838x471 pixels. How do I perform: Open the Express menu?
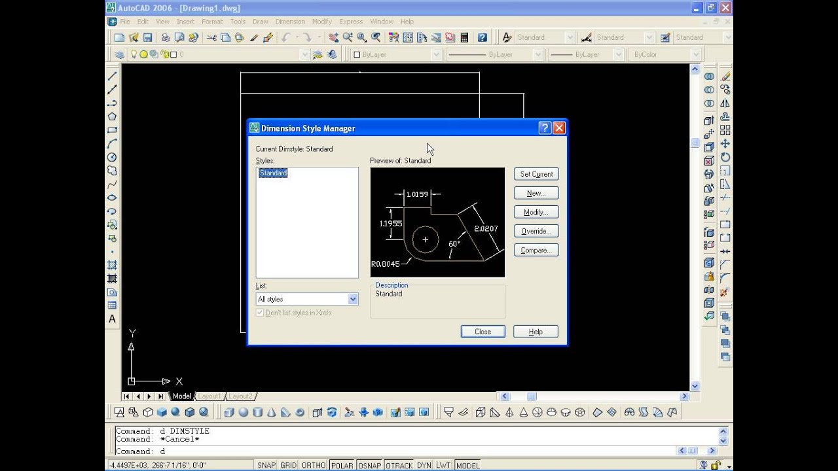click(x=351, y=22)
